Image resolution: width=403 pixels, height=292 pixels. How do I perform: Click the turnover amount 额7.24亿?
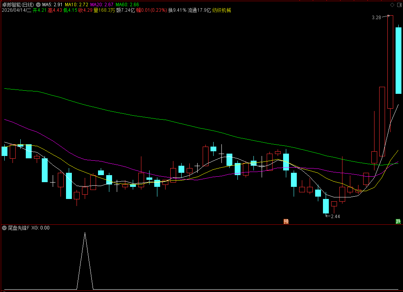point(125,10)
